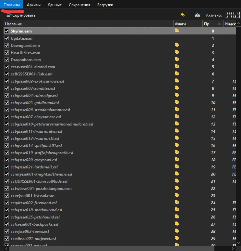Click the down arrow of vertical scrollbar
This screenshot has height=251, width=241.
coord(238,243)
